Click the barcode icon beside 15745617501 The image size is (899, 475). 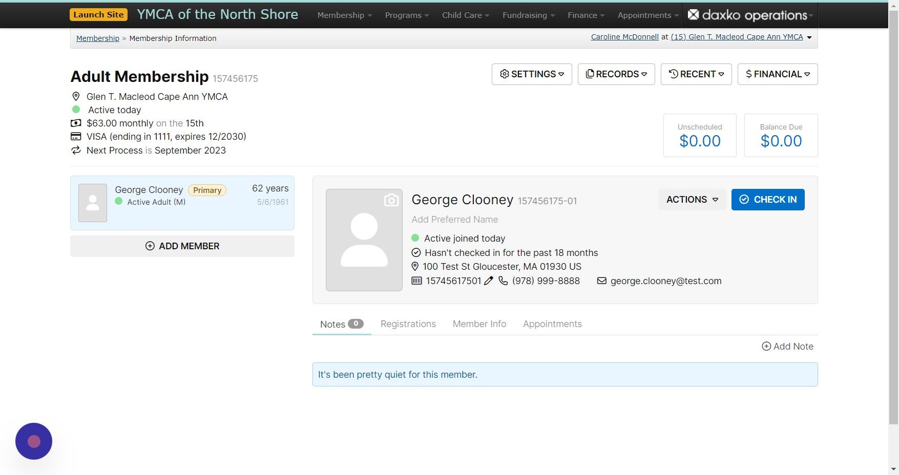point(416,280)
